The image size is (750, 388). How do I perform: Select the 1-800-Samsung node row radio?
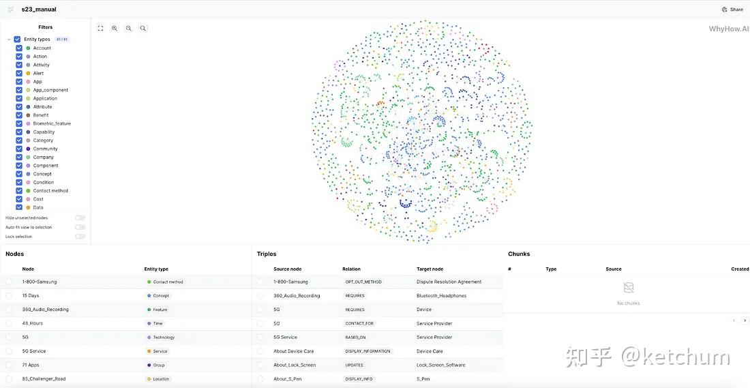point(9,282)
